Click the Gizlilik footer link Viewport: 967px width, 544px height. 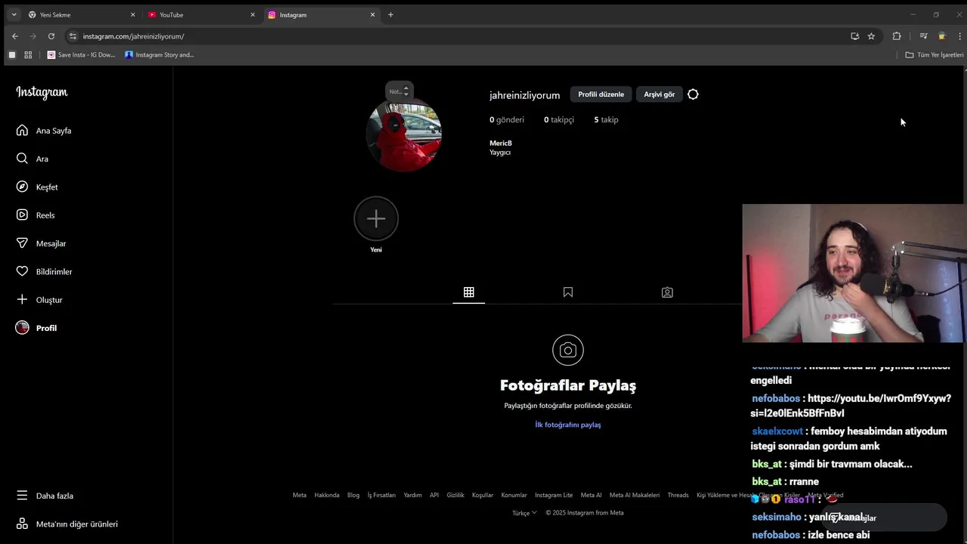pos(456,495)
